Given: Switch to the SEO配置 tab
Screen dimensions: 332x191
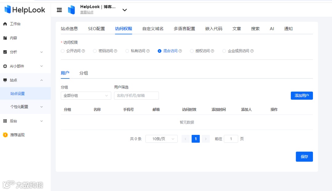Looking at the screenshot, I should point(96,28).
